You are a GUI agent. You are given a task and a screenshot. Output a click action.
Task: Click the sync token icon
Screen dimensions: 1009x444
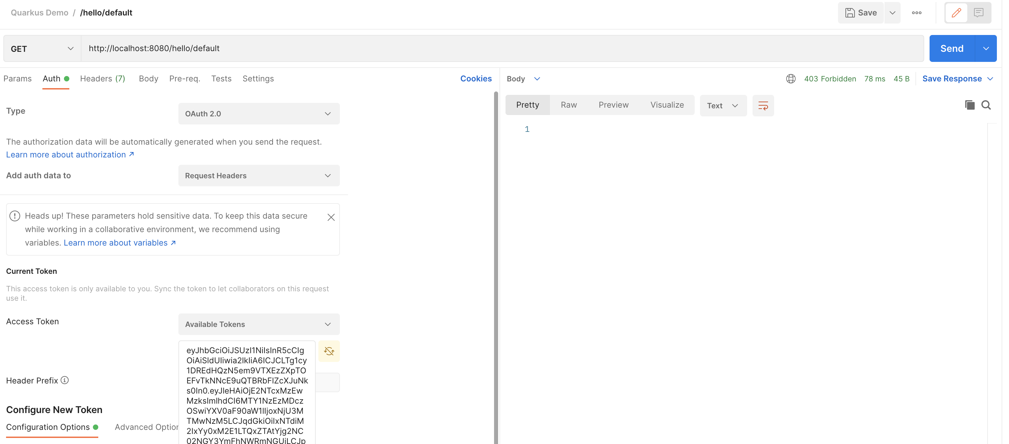point(328,351)
